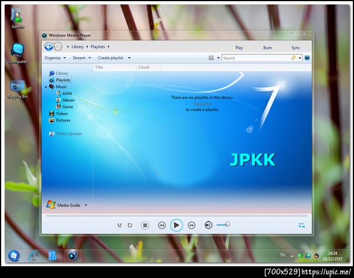Click the search magnifier icon
Viewport: 354px width, 278px height.
(293, 58)
